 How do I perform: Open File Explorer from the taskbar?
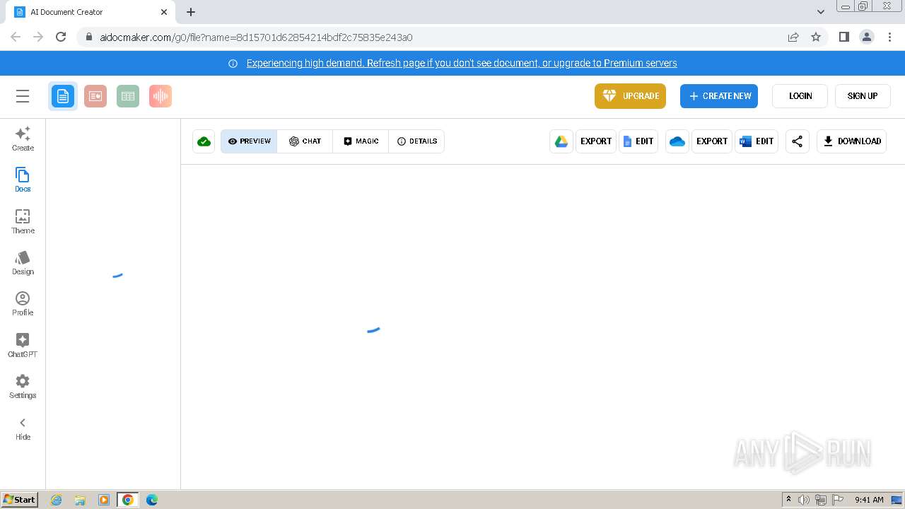tap(80, 500)
